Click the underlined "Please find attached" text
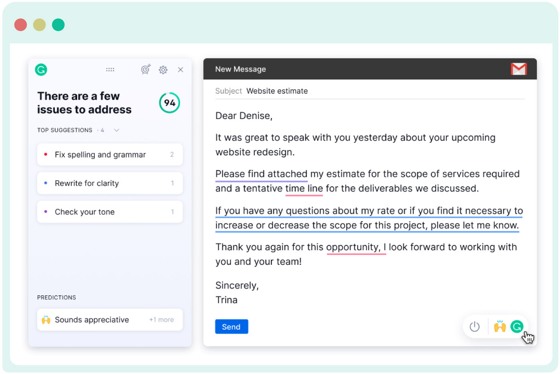The image size is (560, 374). coord(261,174)
